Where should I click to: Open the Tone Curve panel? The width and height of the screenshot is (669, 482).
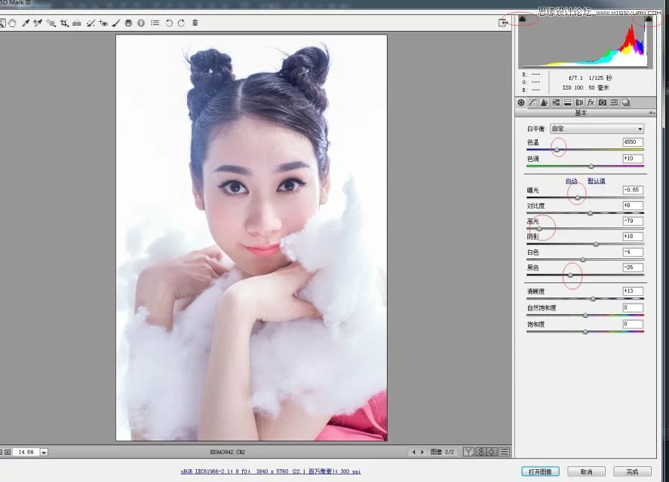pos(533,102)
